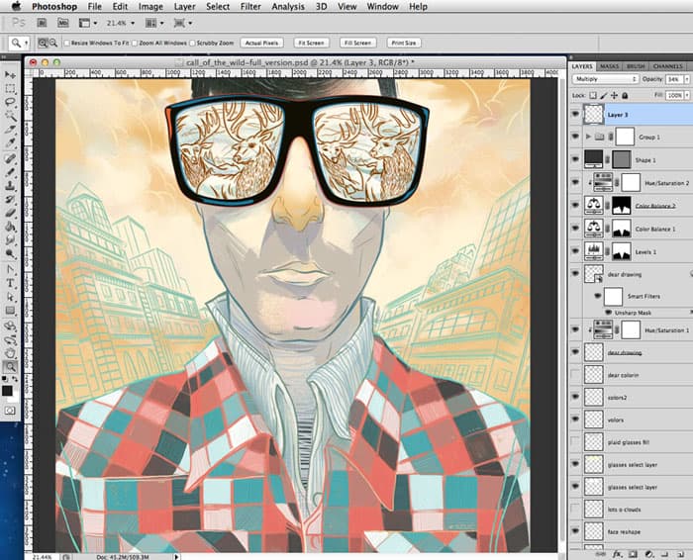This screenshot has height=560, width=693.
Task: Launch Mini Bridge from application bar
Action: point(63,23)
